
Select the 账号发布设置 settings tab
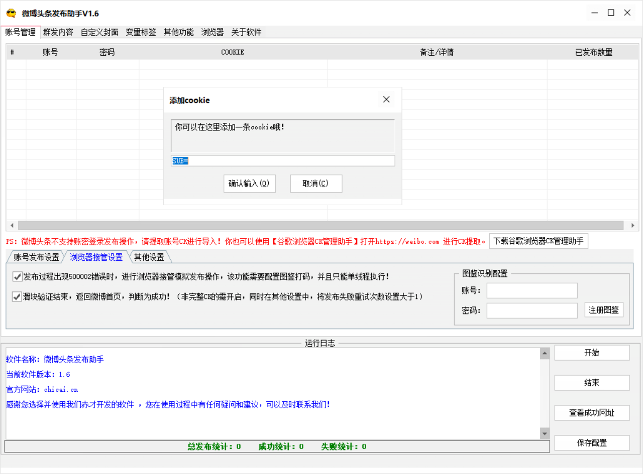click(36, 257)
